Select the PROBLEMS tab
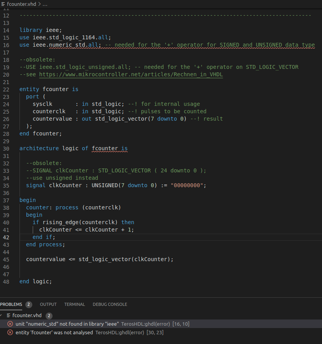 point(11,304)
